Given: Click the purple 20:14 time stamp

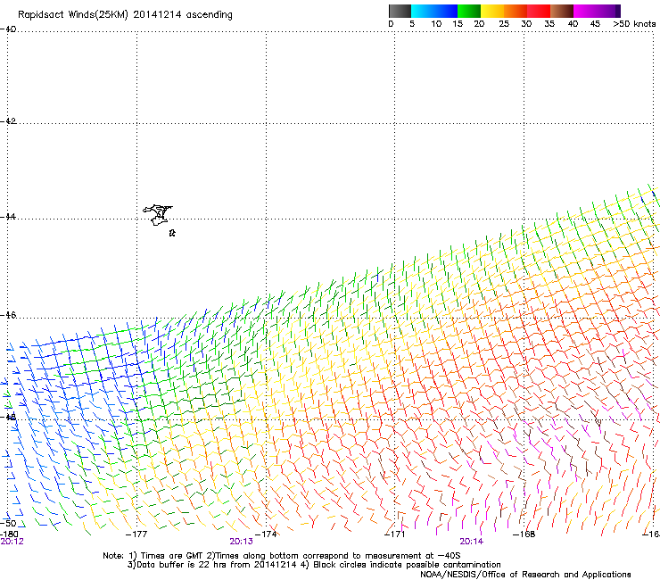Looking at the screenshot, I should pyautogui.click(x=472, y=542).
